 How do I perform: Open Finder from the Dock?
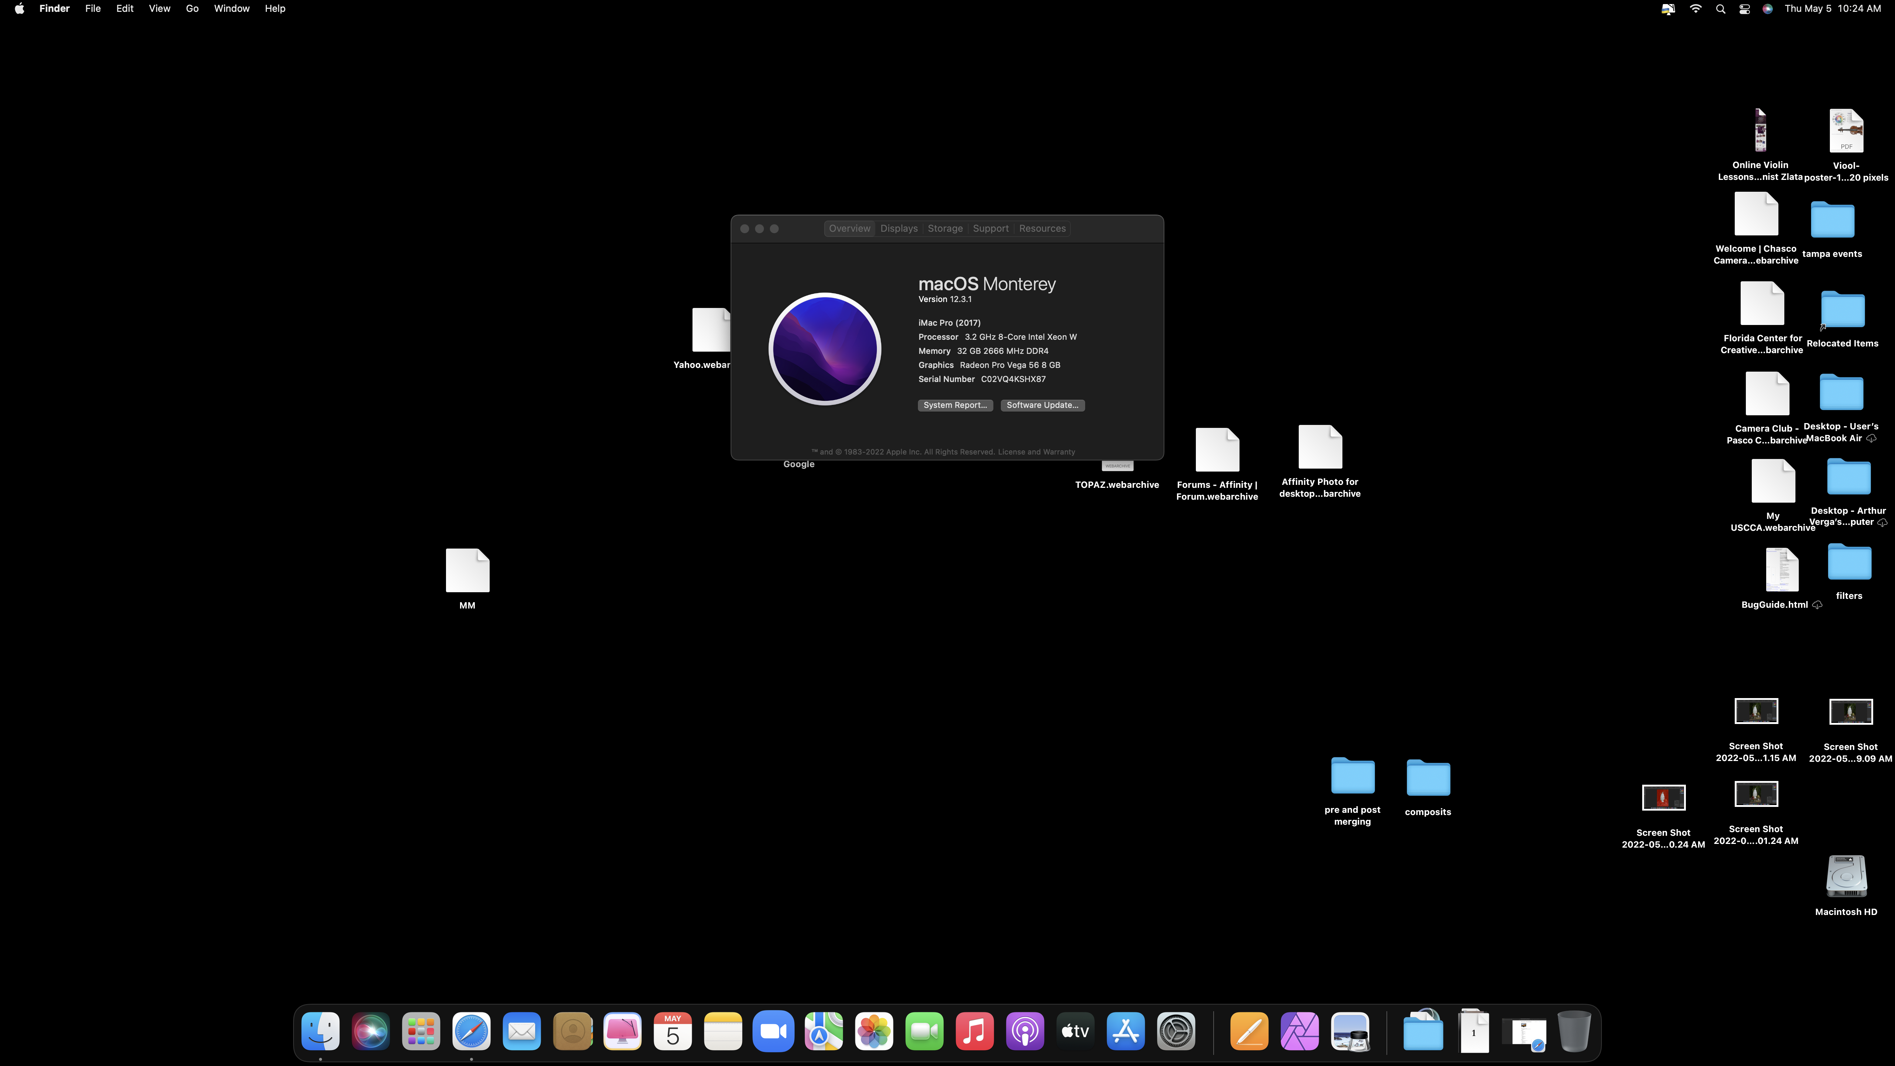pos(321,1032)
